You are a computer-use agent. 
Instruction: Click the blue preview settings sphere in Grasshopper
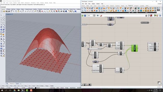tap(160, 16)
